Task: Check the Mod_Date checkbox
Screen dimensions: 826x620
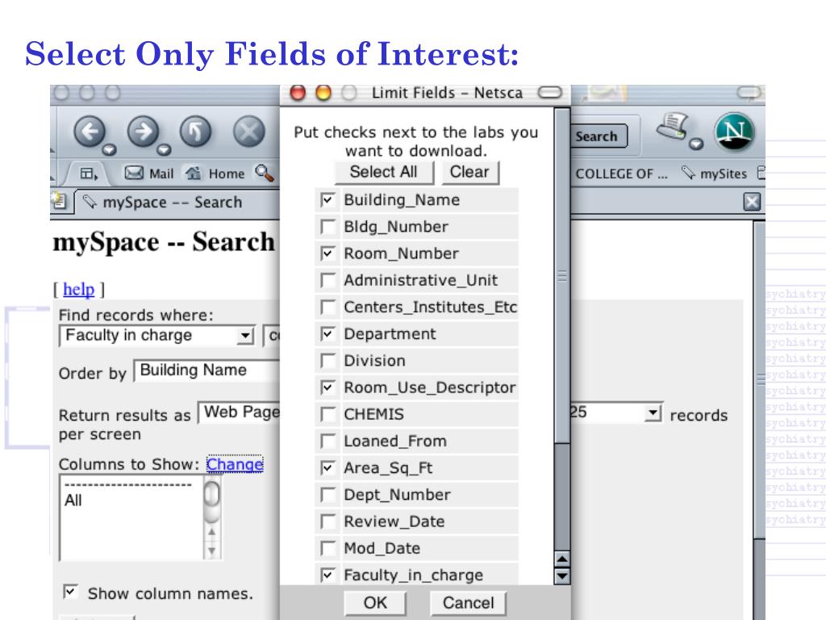Action: point(327,548)
